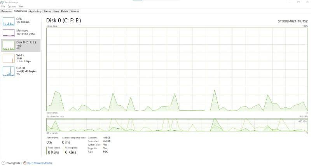Select the Performance tab

coord(21,11)
